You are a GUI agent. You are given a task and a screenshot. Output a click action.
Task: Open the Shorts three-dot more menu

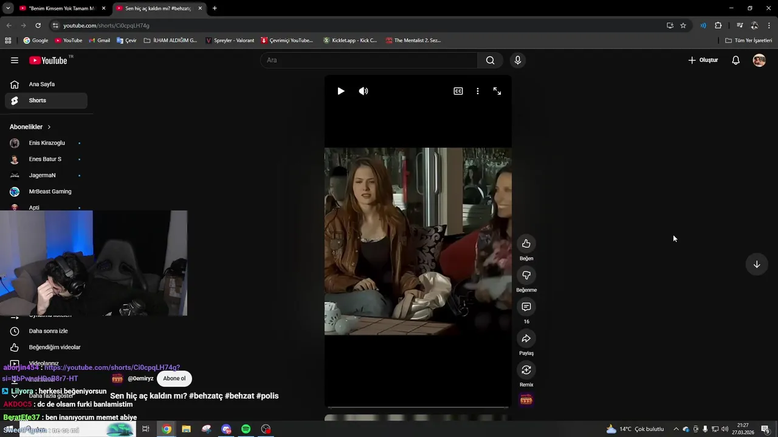point(478,91)
